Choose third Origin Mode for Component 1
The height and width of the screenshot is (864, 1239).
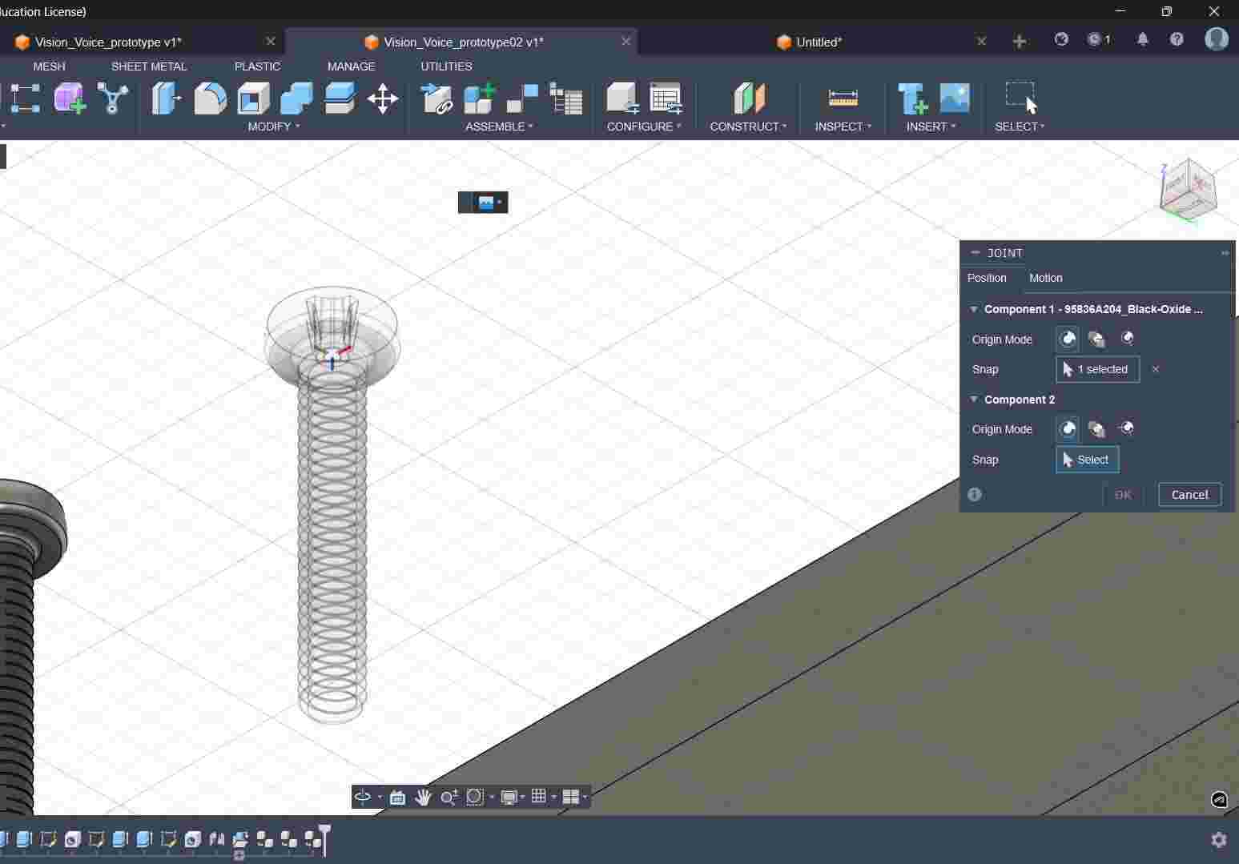click(1127, 339)
